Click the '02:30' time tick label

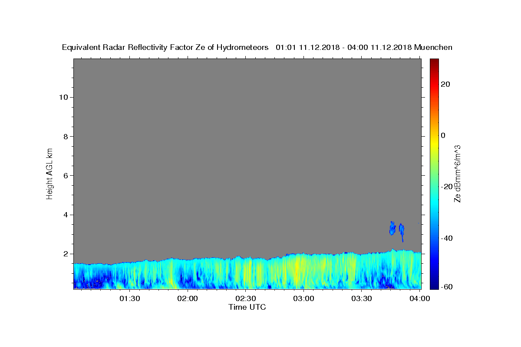tap(246, 299)
